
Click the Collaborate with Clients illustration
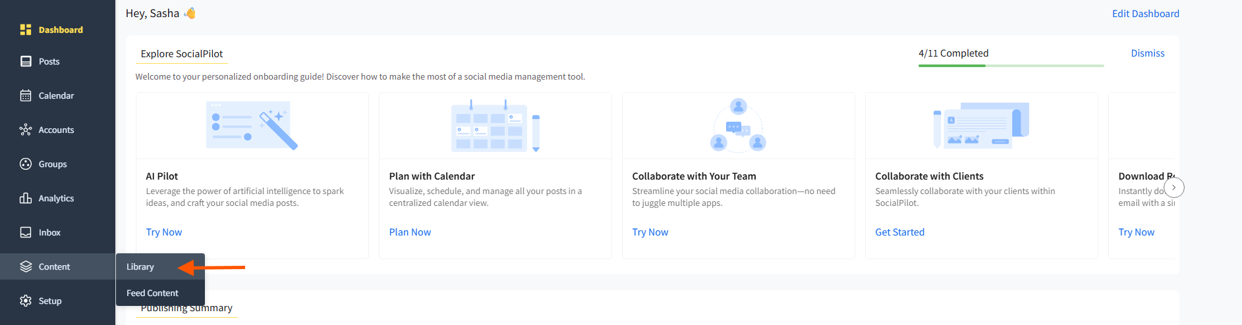click(x=982, y=125)
